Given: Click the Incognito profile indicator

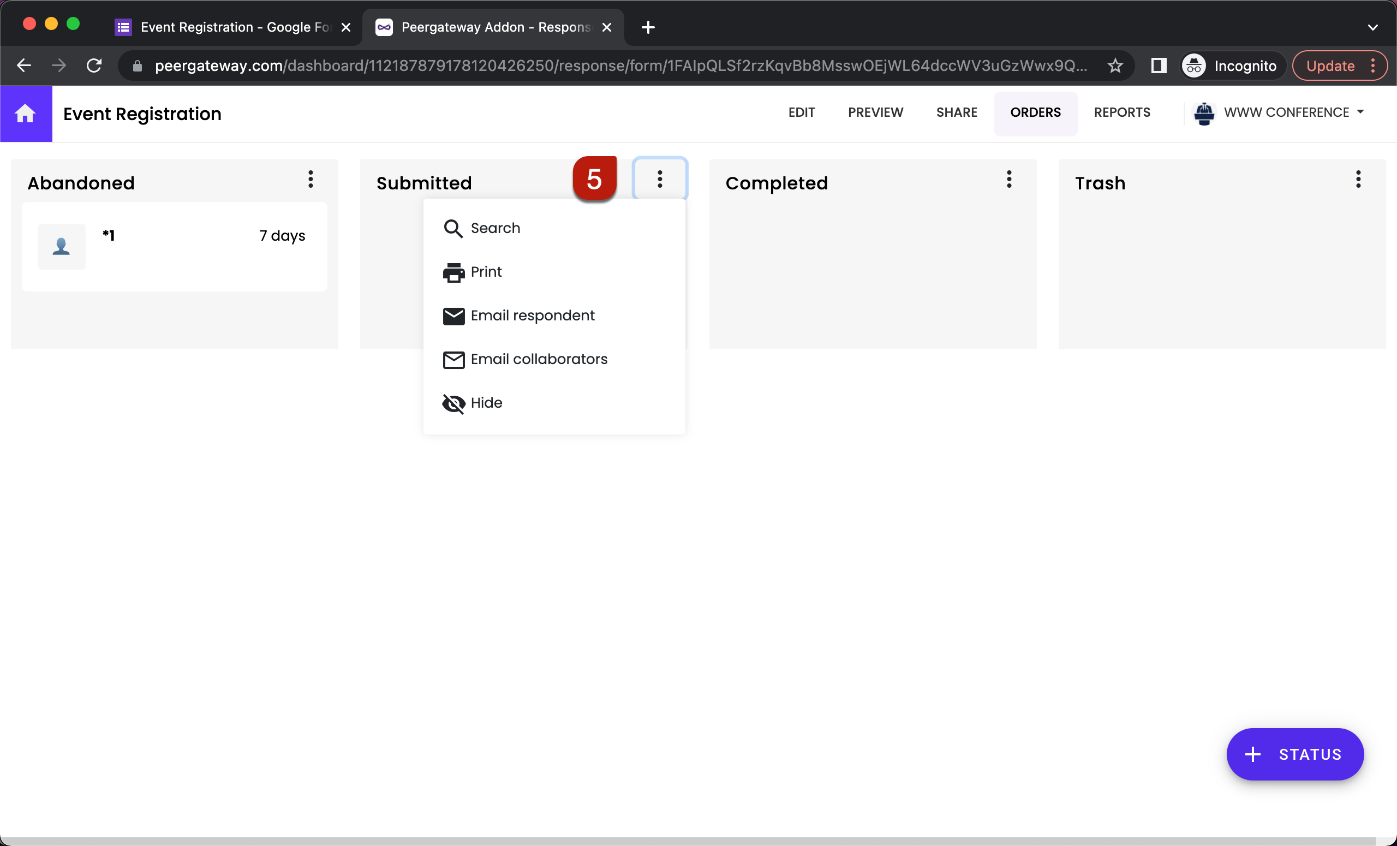Looking at the screenshot, I should [x=1232, y=65].
